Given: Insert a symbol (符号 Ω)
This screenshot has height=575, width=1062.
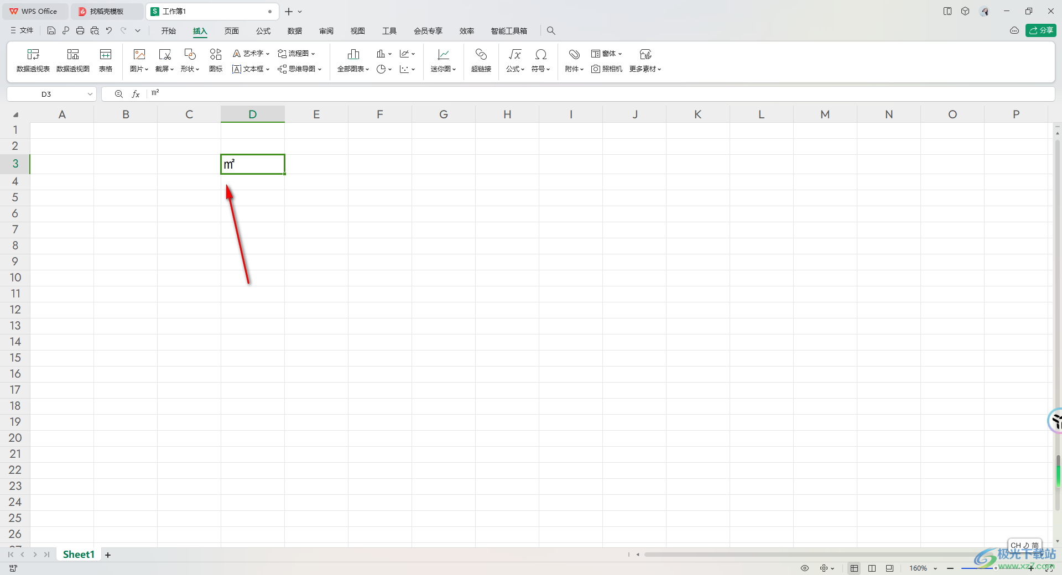Looking at the screenshot, I should click(x=541, y=60).
